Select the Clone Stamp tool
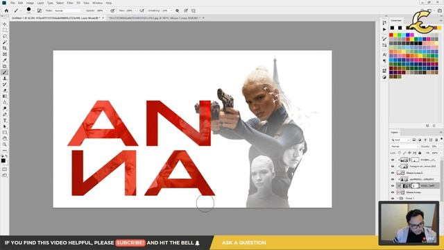 pyautogui.click(x=5, y=78)
